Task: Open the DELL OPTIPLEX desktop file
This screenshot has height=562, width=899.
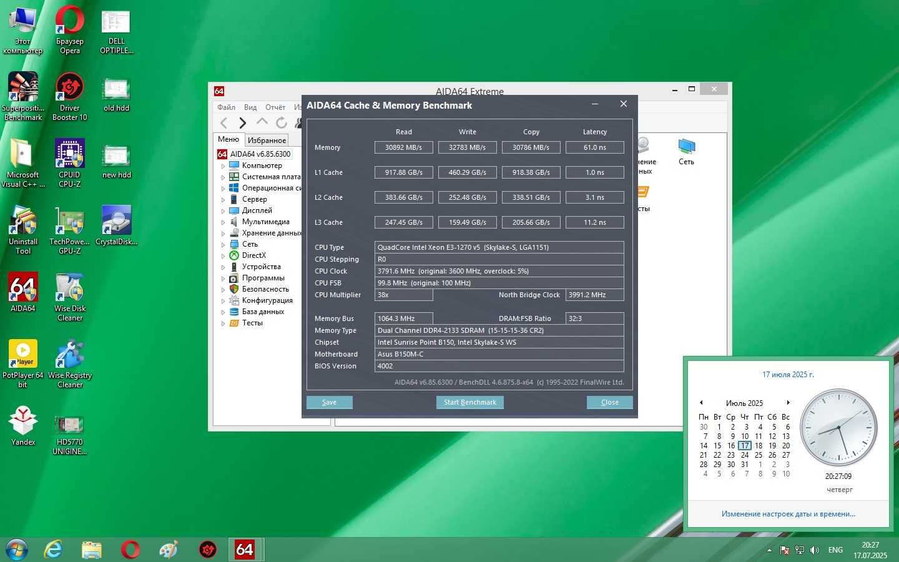Action: click(117, 31)
